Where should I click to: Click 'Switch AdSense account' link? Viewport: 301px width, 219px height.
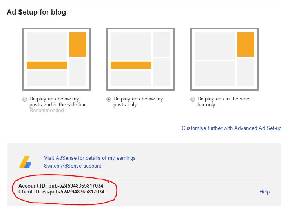(73, 166)
